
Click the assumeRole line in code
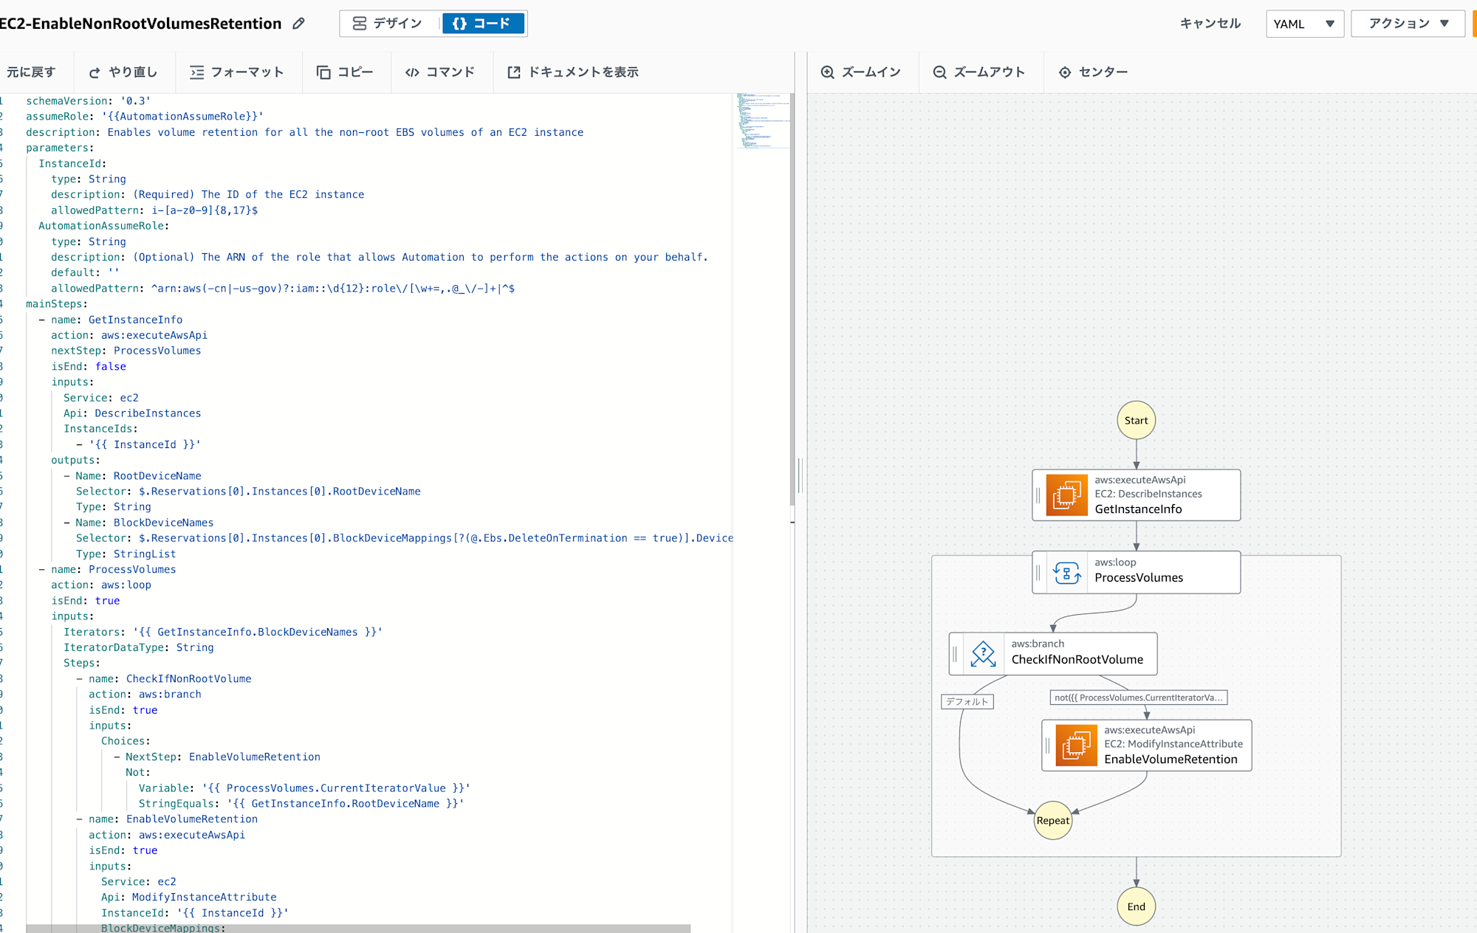click(x=145, y=117)
